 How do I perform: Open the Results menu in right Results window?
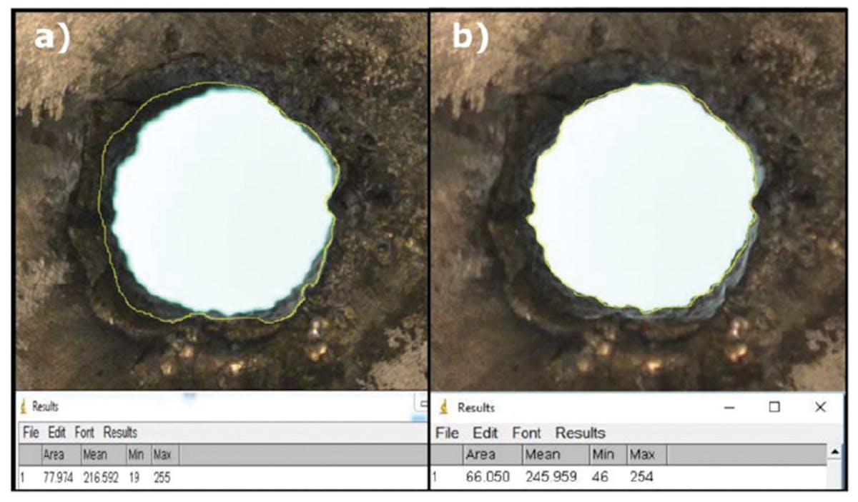[x=580, y=433]
